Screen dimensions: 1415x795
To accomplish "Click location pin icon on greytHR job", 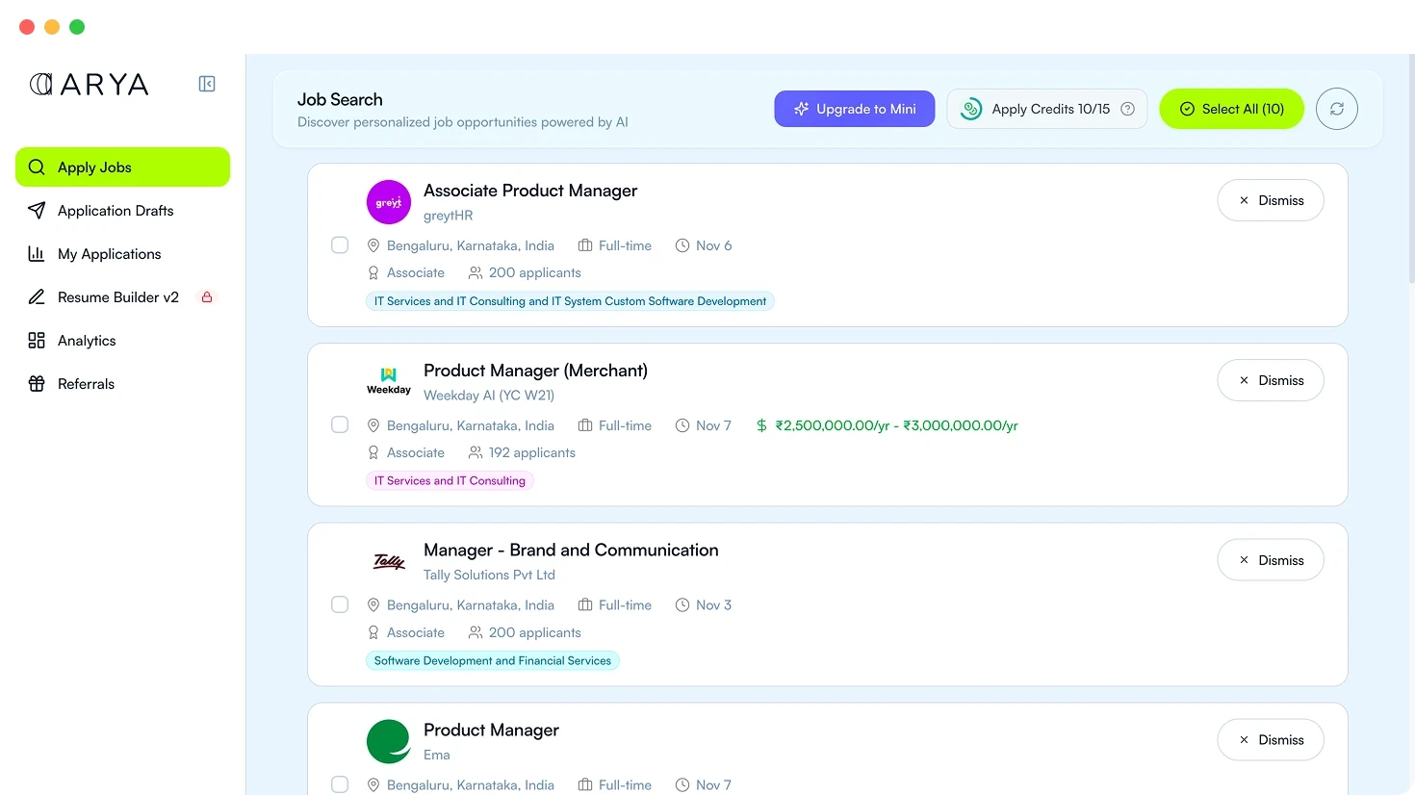I will [373, 245].
